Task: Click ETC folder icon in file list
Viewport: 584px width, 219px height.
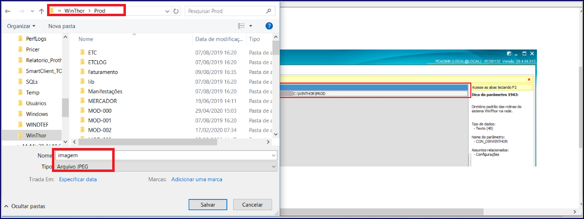Action: click(83, 52)
